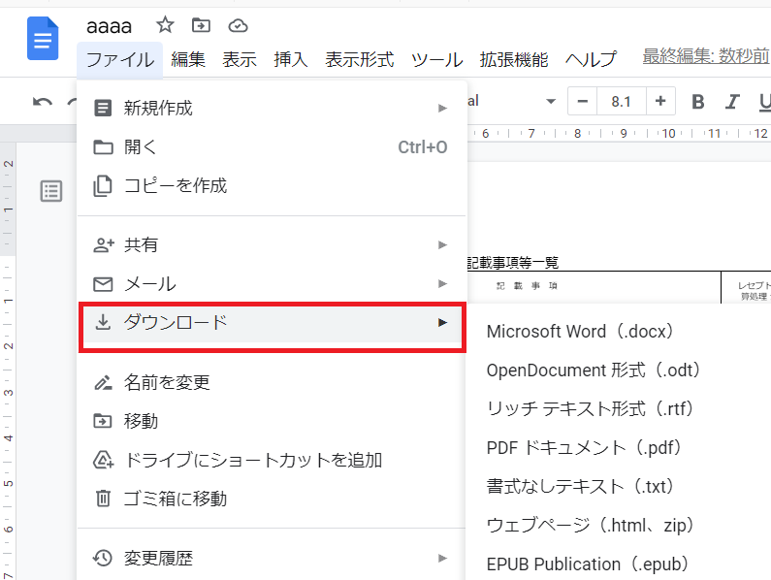Download as Microsoft Word (.docx)

(x=619, y=332)
